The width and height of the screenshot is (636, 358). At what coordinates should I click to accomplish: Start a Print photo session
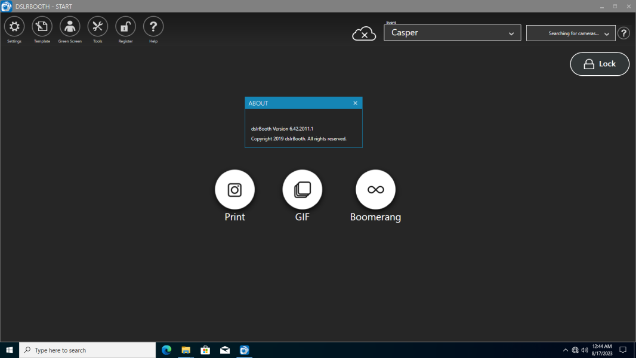click(x=235, y=189)
